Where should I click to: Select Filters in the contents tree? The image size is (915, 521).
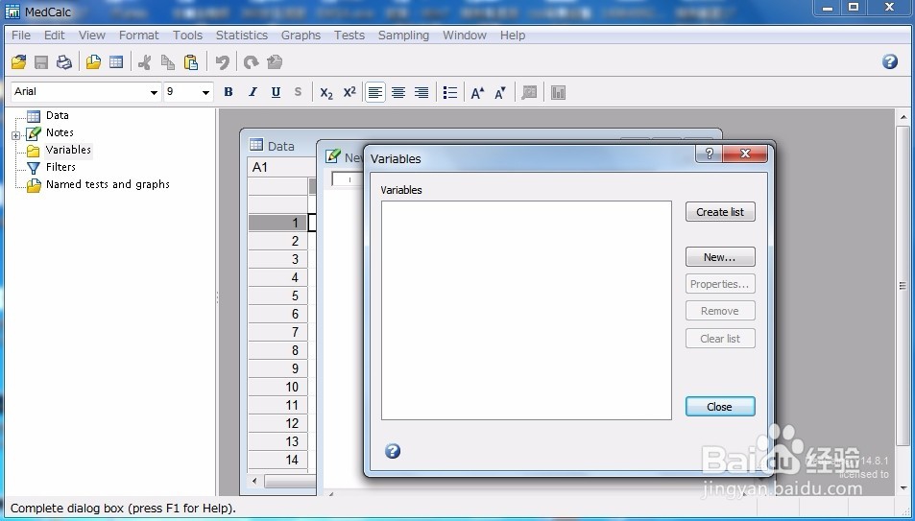(x=60, y=167)
